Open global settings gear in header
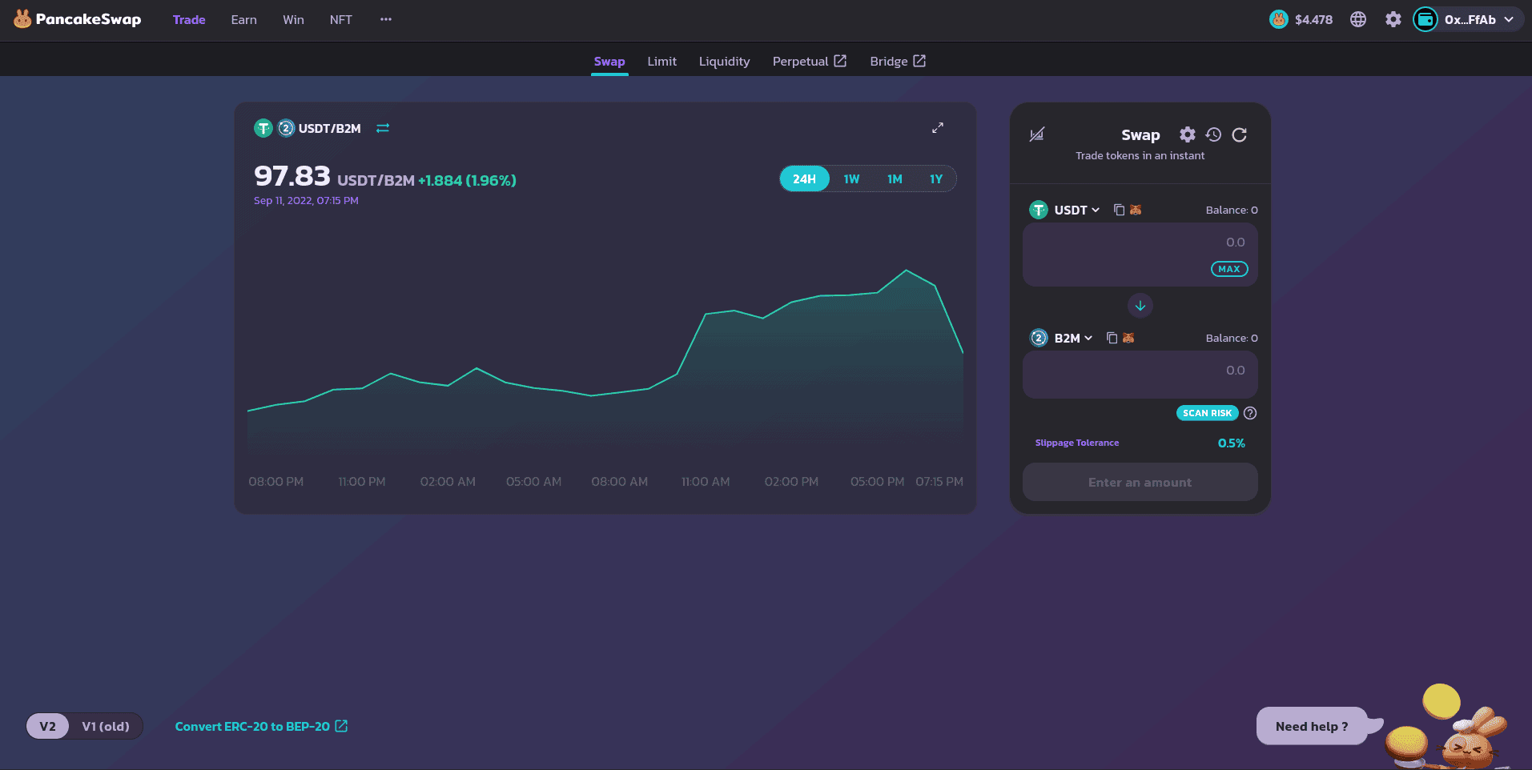This screenshot has width=1532, height=770. pos(1393,19)
